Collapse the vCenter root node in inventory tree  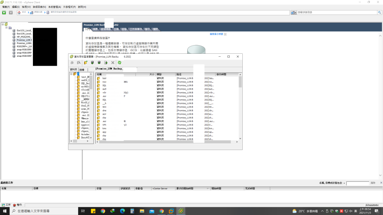coord(3,24)
